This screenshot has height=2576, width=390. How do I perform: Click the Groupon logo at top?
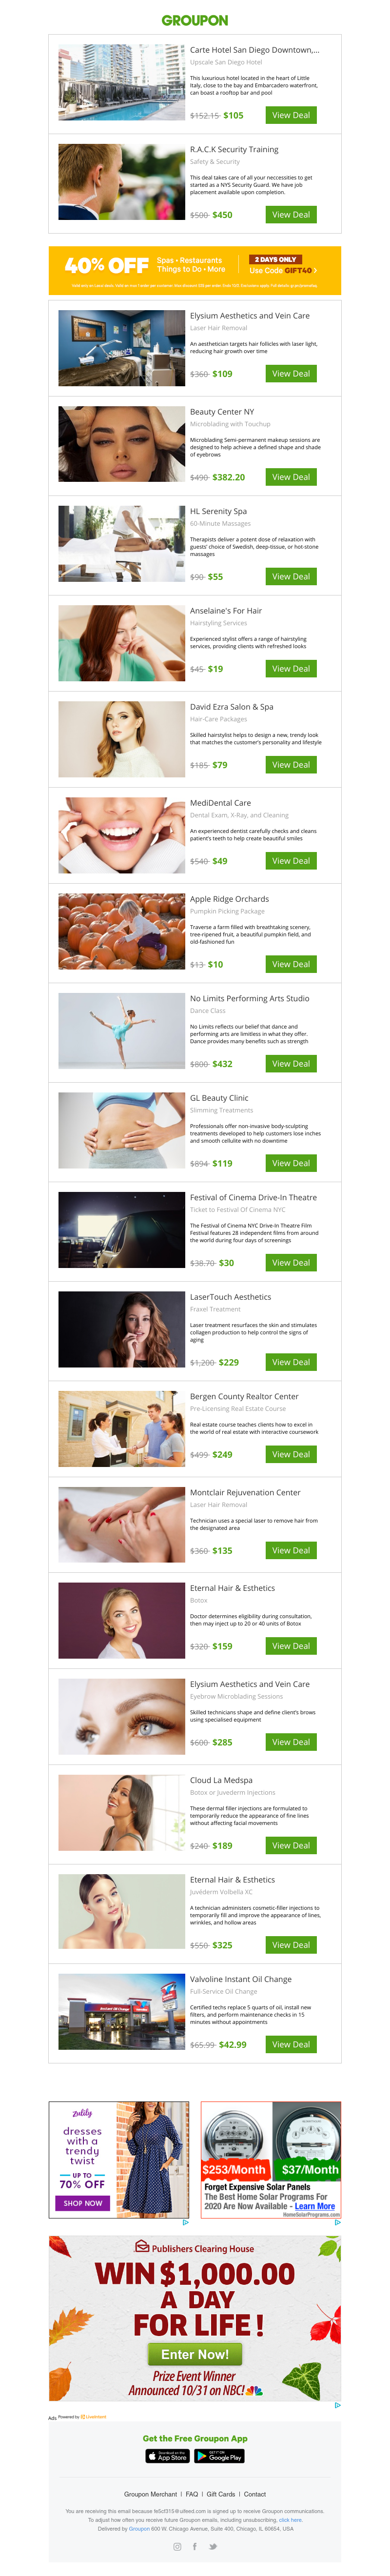point(195,20)
